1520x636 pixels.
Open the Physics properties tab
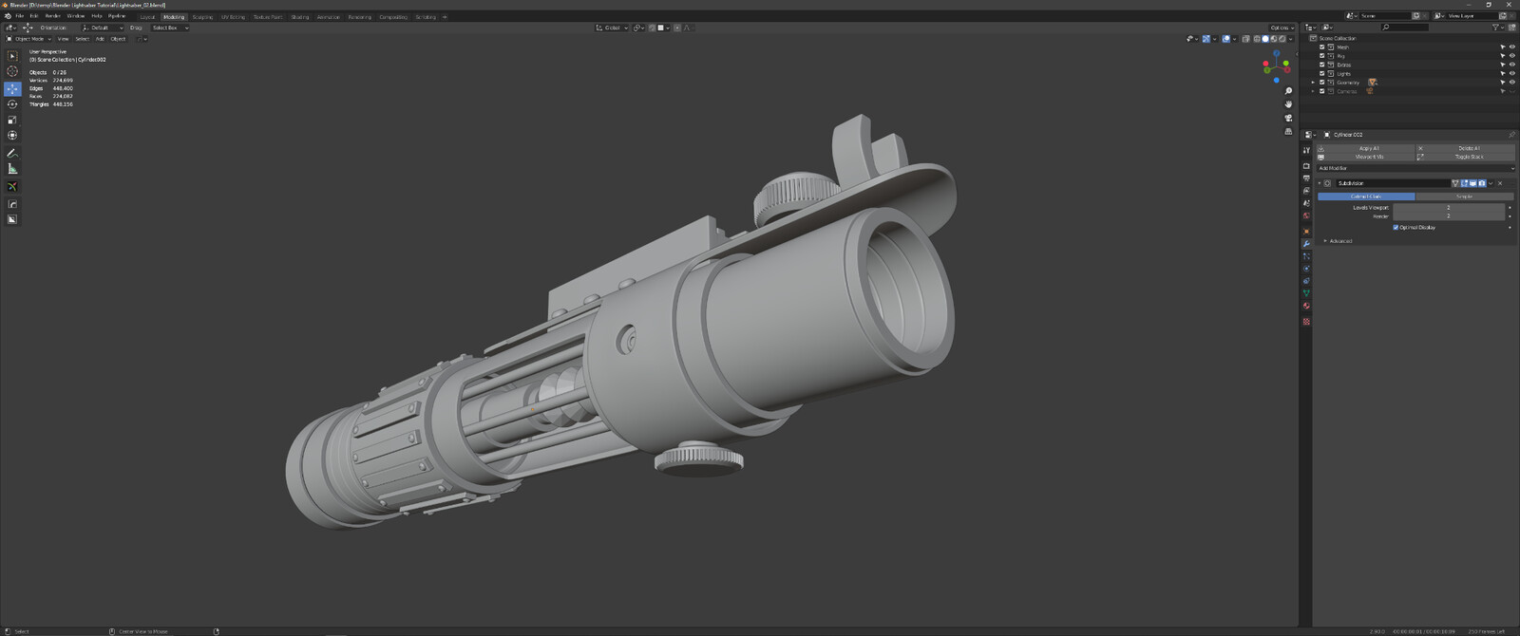tap(1306, 269)
